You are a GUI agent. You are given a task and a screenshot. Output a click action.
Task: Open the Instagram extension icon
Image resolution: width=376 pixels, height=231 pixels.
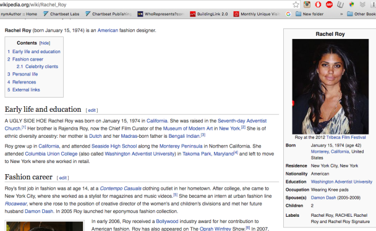tap(307, 4)
